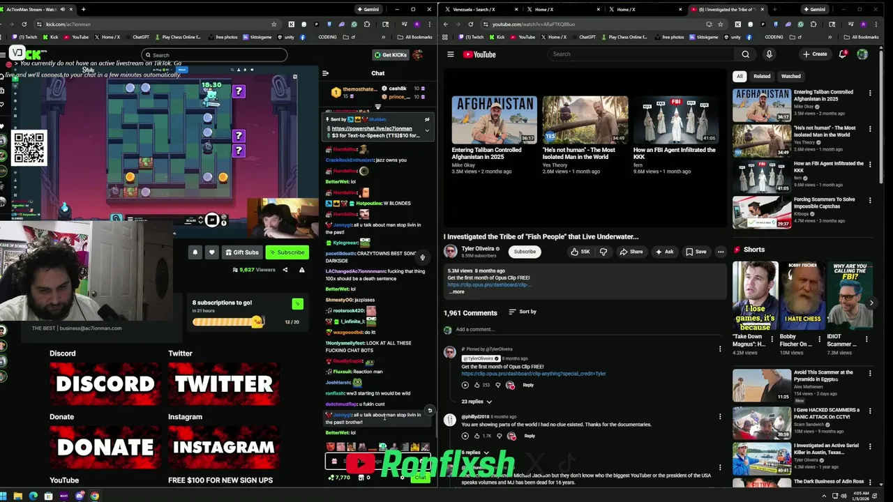Viewport: 893px width, 502px height.
Task: Open Tyler Oliveira channel name
Action: point(478,248)
